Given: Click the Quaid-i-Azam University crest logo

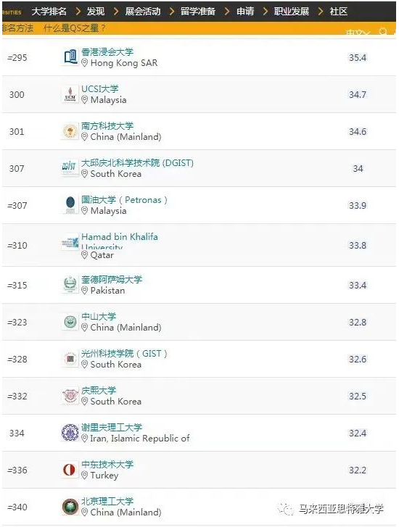Looking at the screenshot, I should pos(70,285).
